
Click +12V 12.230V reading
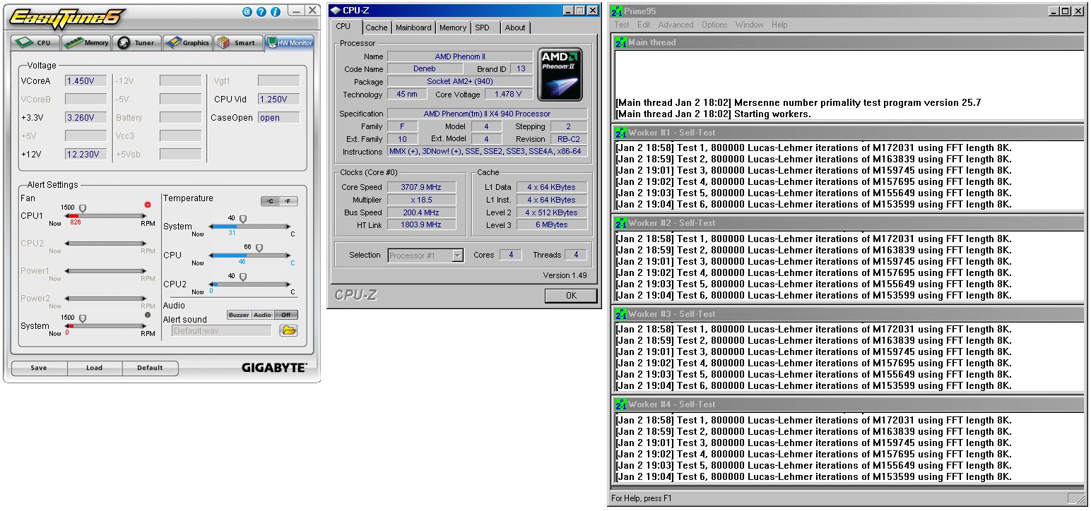pyautogui.click(x=85, y=154)
